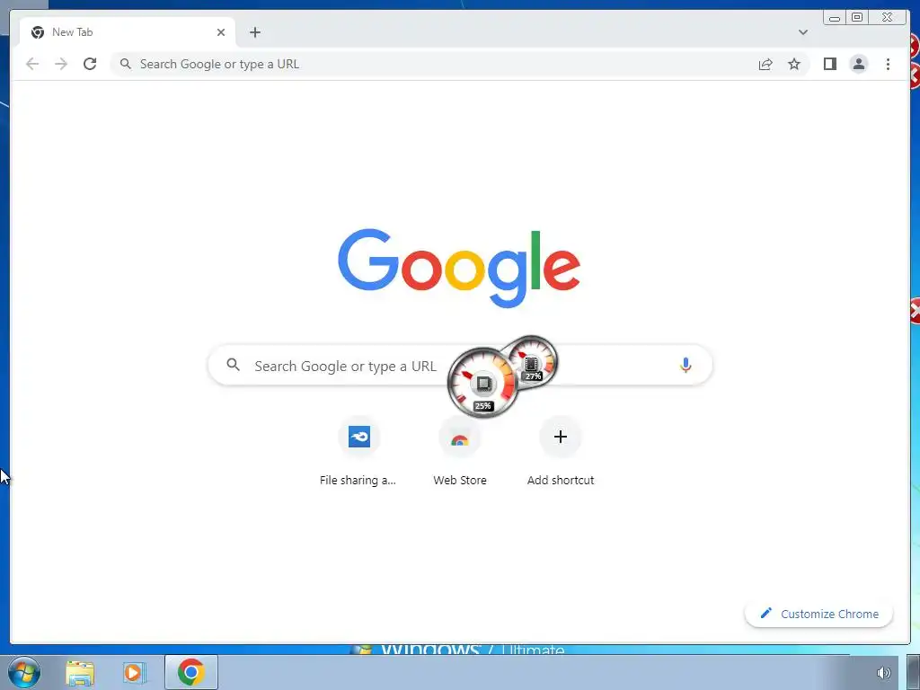Open Windows Explorer from the taskbar
The height and width of the screenshot is (690, 920).
pyautogui.click(x=80, y=672)
